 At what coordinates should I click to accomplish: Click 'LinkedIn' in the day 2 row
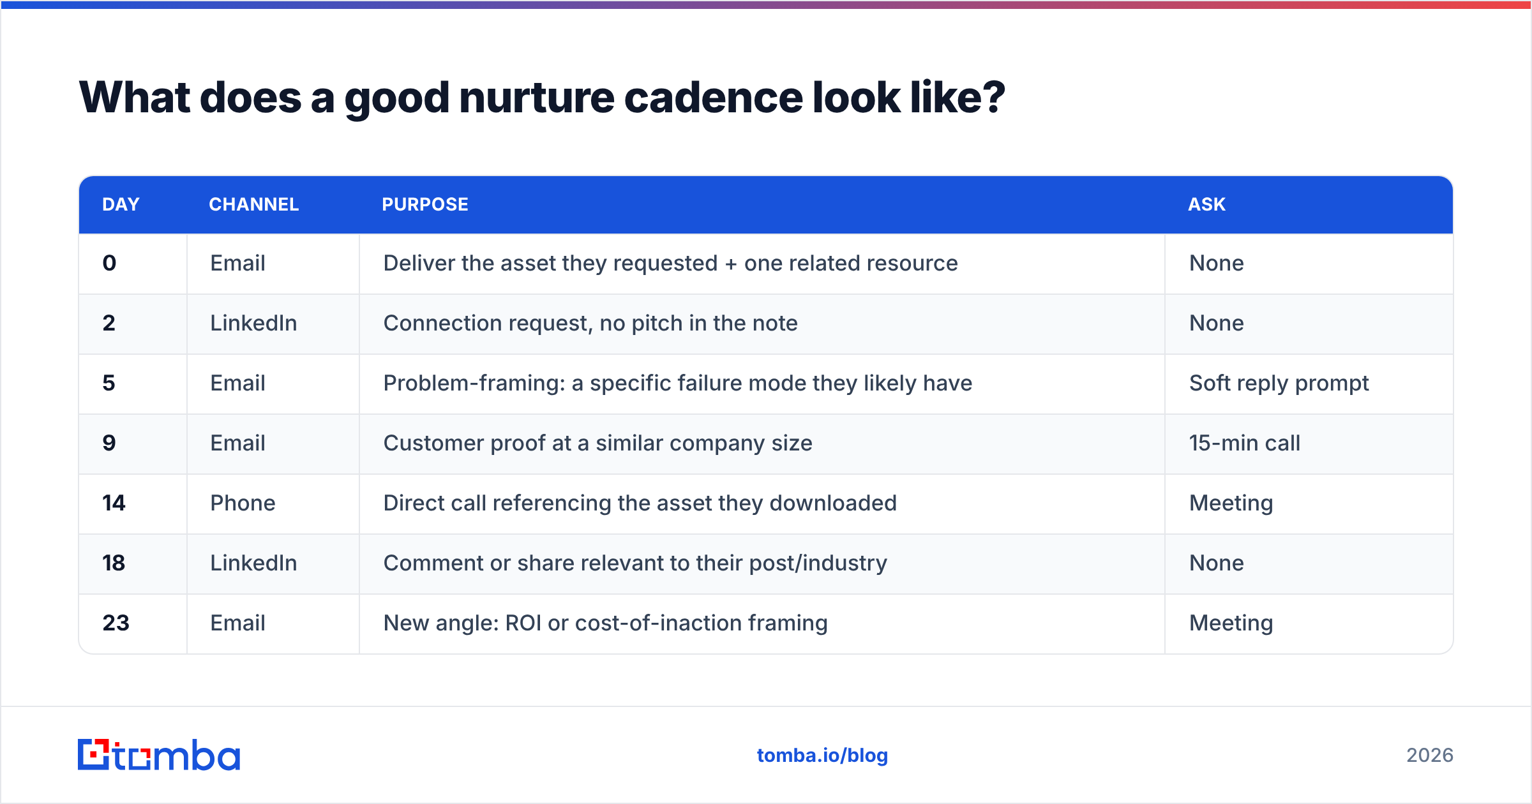[253, 323]
